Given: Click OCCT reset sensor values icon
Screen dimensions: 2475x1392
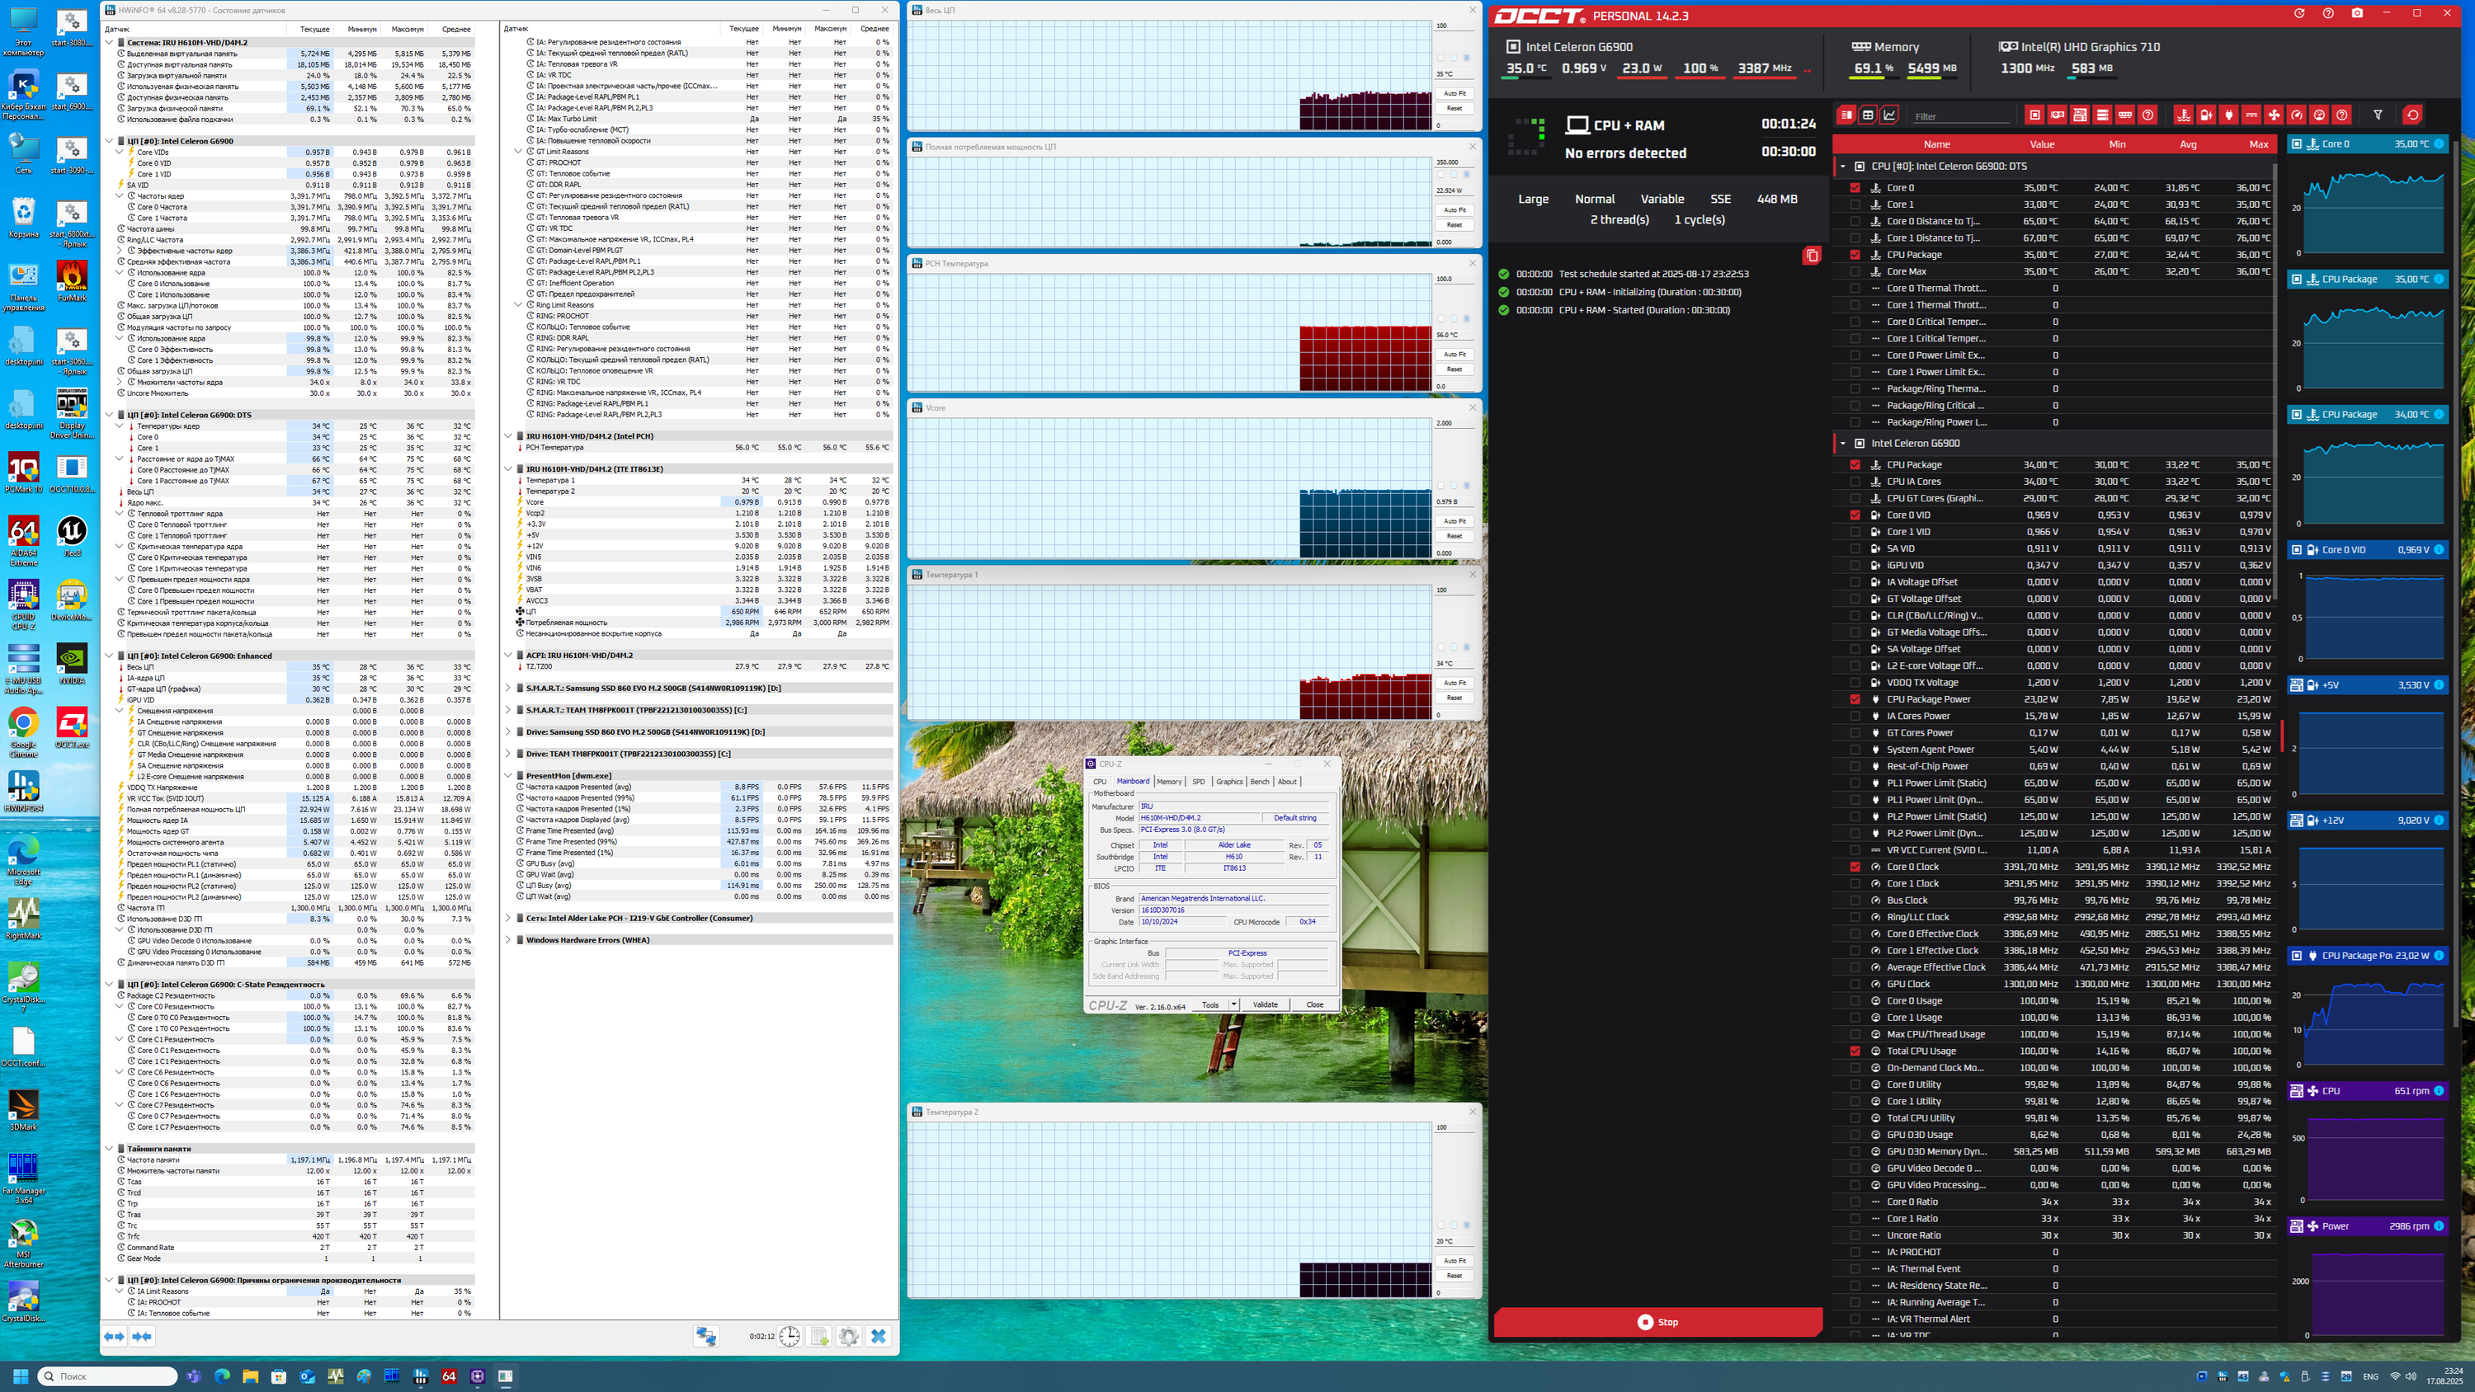Looking at the screenshot, I should pos(2412,115).
